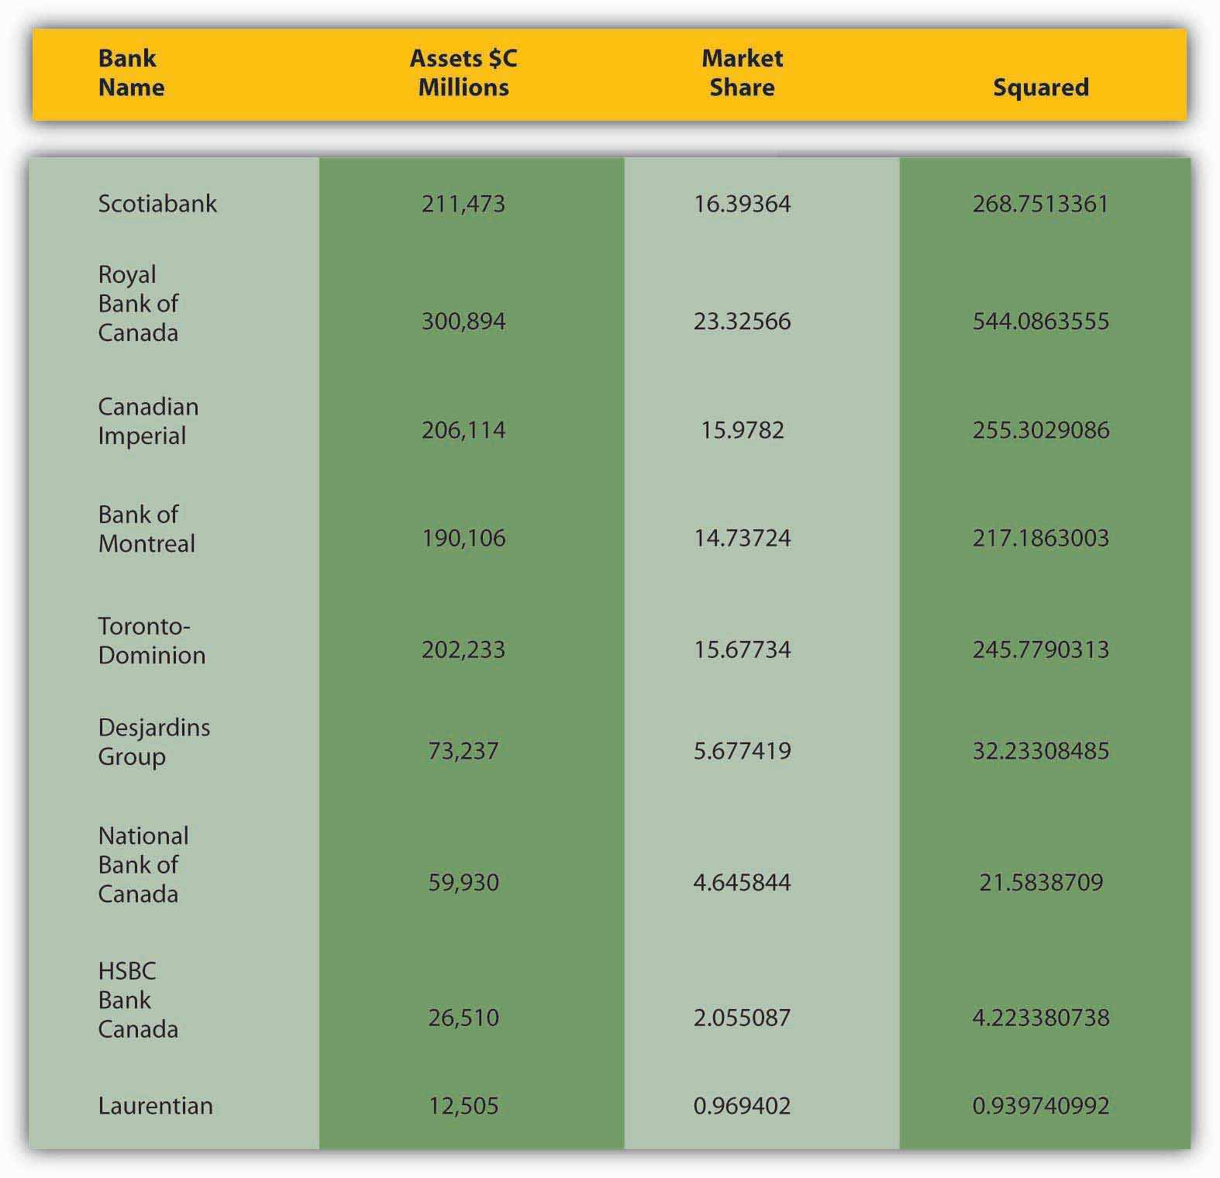Click the Squared column header

pyautogui.click(x=1040, y=88)
